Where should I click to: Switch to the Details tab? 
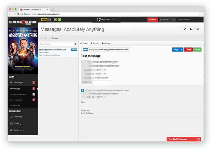(x=95, y=43)
